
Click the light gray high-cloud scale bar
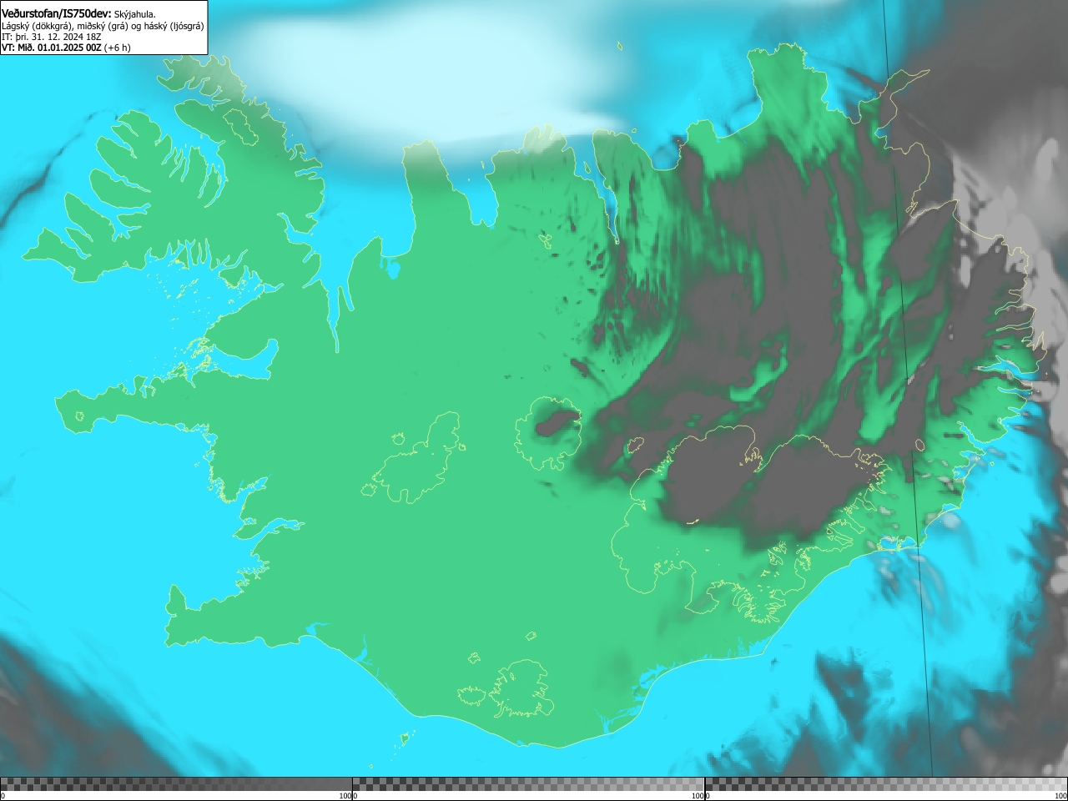886,784
